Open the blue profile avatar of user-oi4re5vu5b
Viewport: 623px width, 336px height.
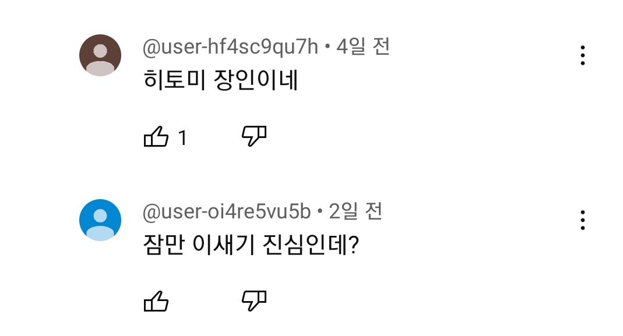100,220
